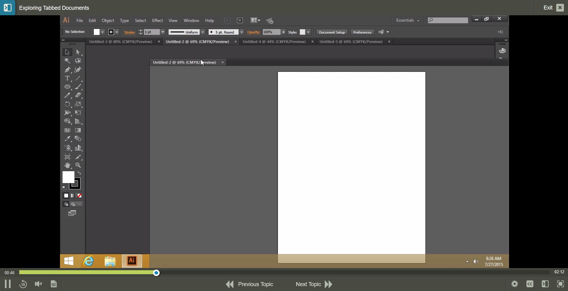Screen dimensions: 568x291
Task: Open the brush definition dropdown showing 5 pt. Round
Action: pyautogui.click(x=241, y=32)
